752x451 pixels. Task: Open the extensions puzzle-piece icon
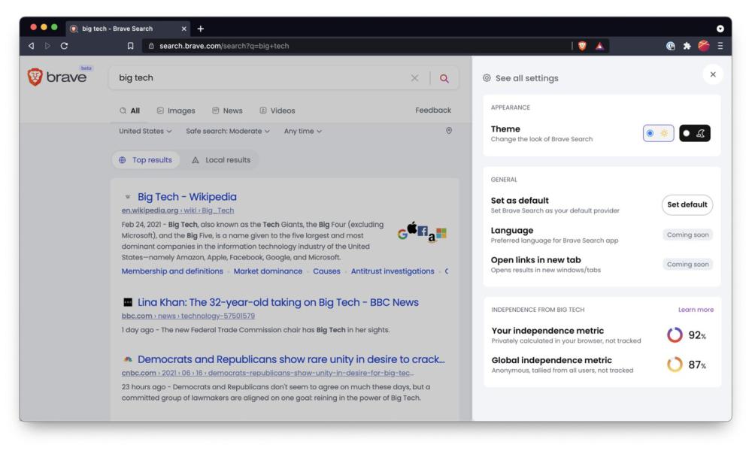pyautogui.click(x=687, y=46)
